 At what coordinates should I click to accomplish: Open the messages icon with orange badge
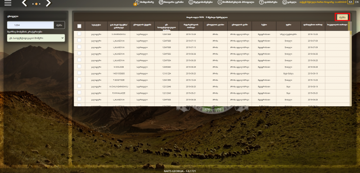coord(137,2)
